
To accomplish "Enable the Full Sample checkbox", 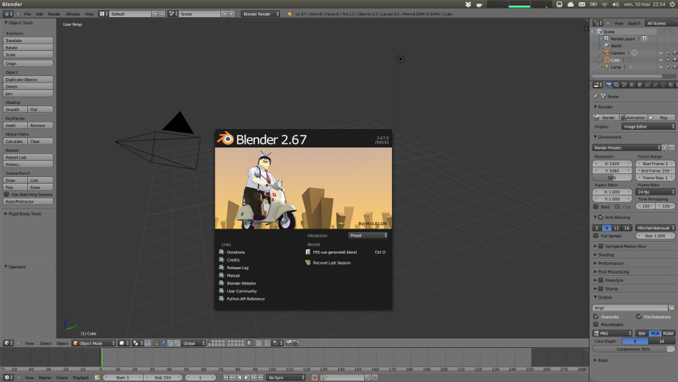I will [596, 236].
